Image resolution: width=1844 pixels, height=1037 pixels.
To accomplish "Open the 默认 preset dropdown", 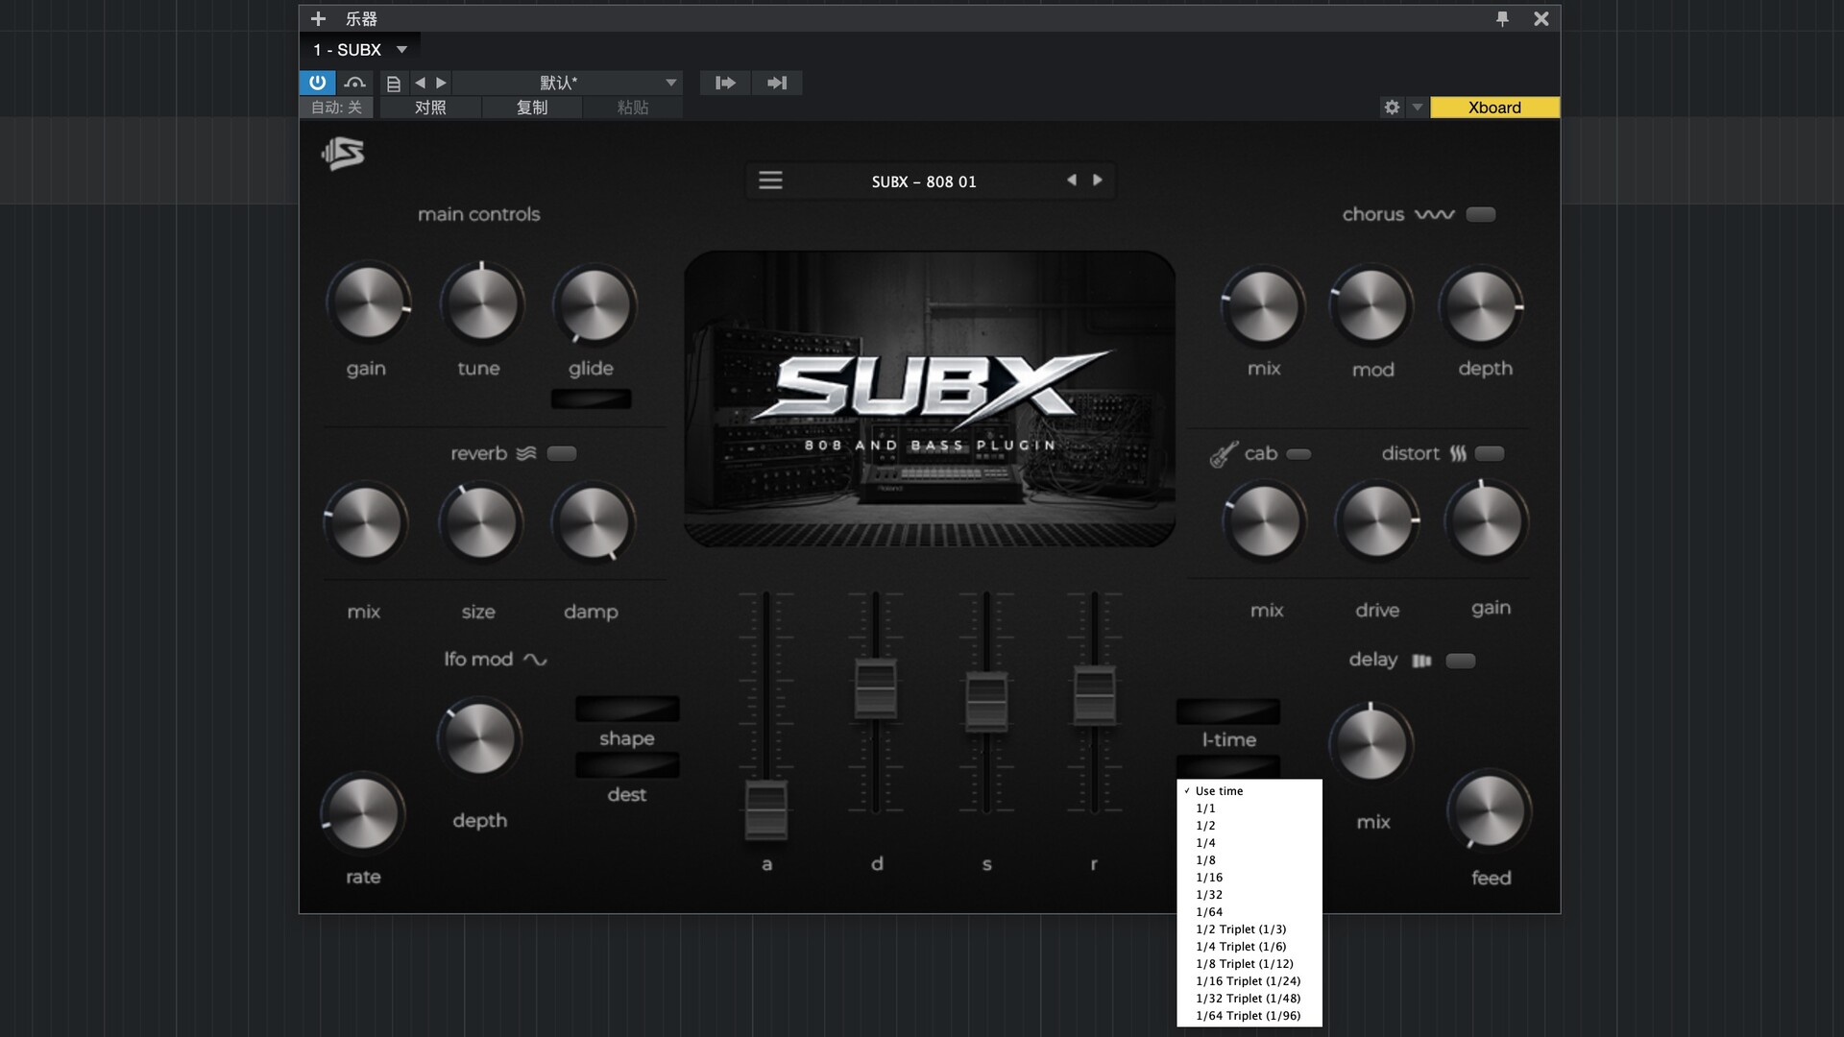I will (671, 84).
